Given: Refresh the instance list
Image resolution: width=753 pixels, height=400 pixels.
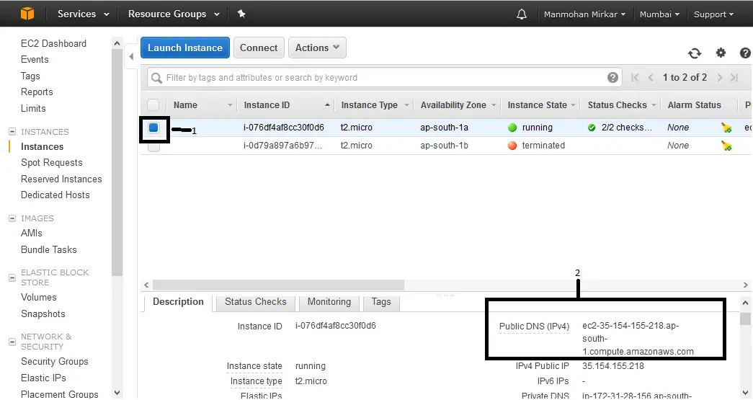Looking at the screenshot, I should click(x=695, y=53).
